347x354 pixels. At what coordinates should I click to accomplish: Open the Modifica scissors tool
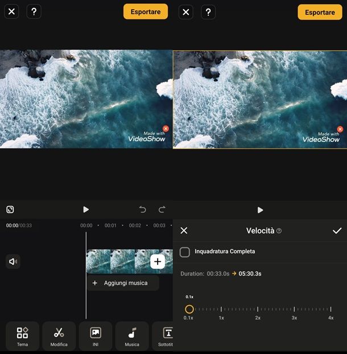(x=59, y=336)
